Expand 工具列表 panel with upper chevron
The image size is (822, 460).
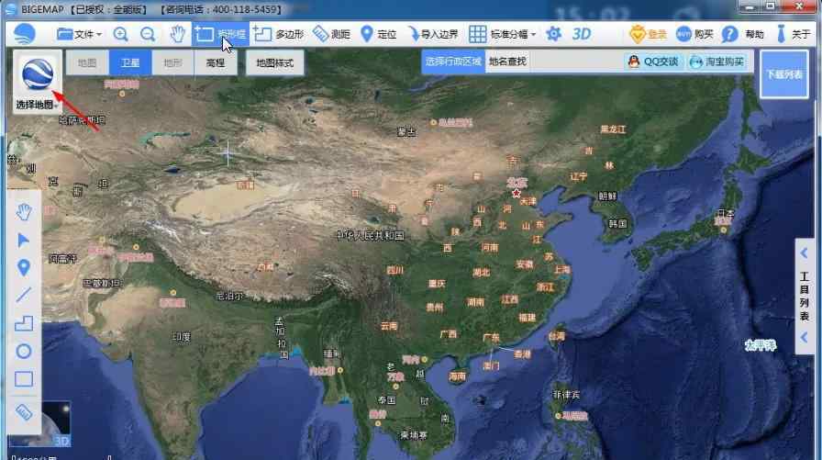click(805, 253)
